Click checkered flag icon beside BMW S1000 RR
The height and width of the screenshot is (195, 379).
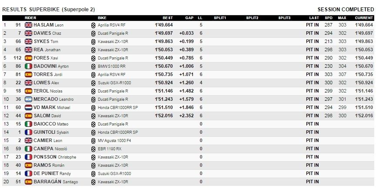[93, 66]
